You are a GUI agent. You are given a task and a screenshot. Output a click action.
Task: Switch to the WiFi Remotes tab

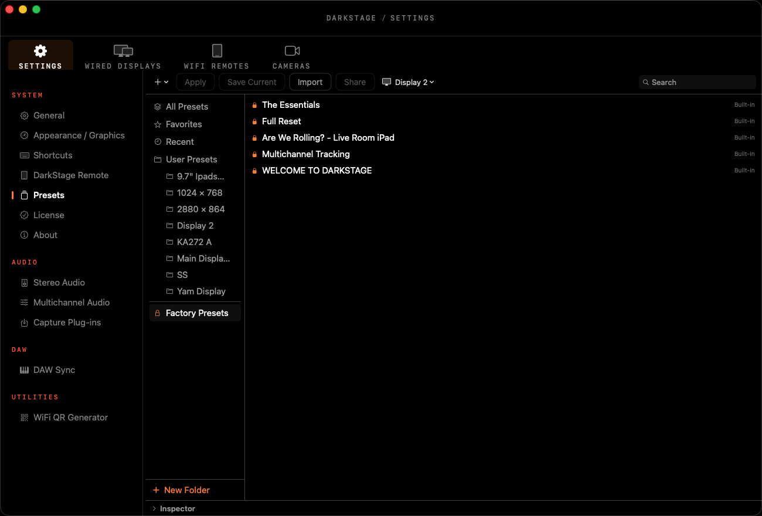(217, 56)
